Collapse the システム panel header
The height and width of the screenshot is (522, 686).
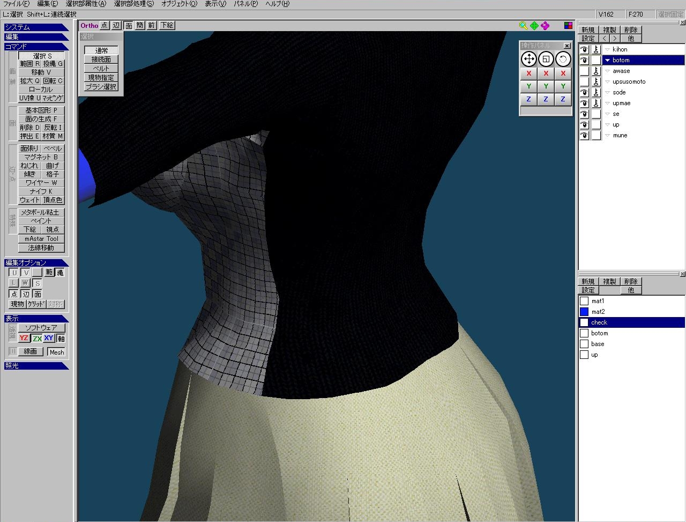36,27
